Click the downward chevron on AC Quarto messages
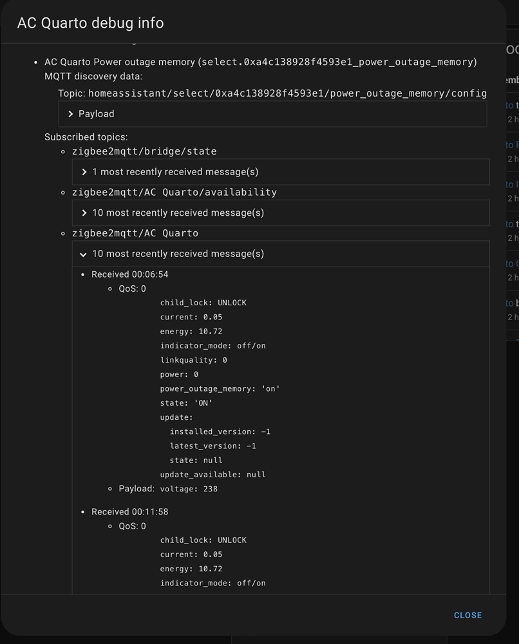Screen dimensions: 519x644 click(x=82, y=254)
